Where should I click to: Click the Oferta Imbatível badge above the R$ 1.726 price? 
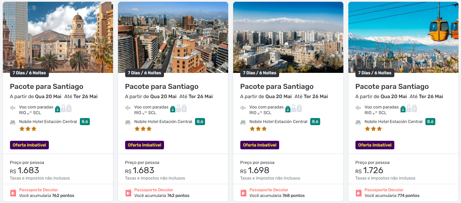(x=375, y=145)
